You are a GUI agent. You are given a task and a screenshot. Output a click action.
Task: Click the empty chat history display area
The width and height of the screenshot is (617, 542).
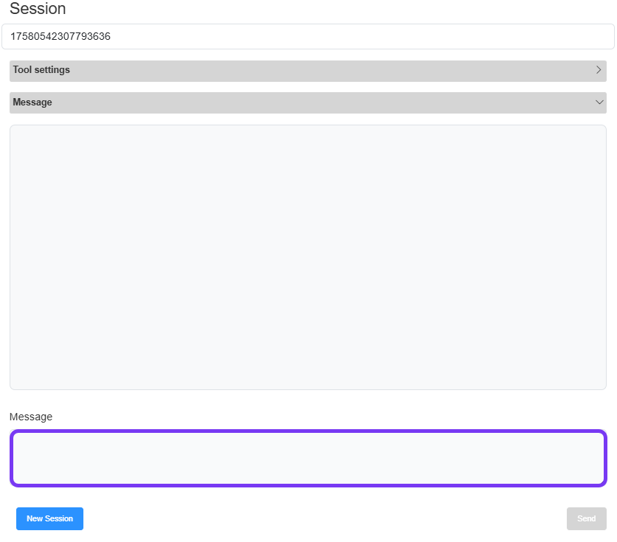coord(308,257)
